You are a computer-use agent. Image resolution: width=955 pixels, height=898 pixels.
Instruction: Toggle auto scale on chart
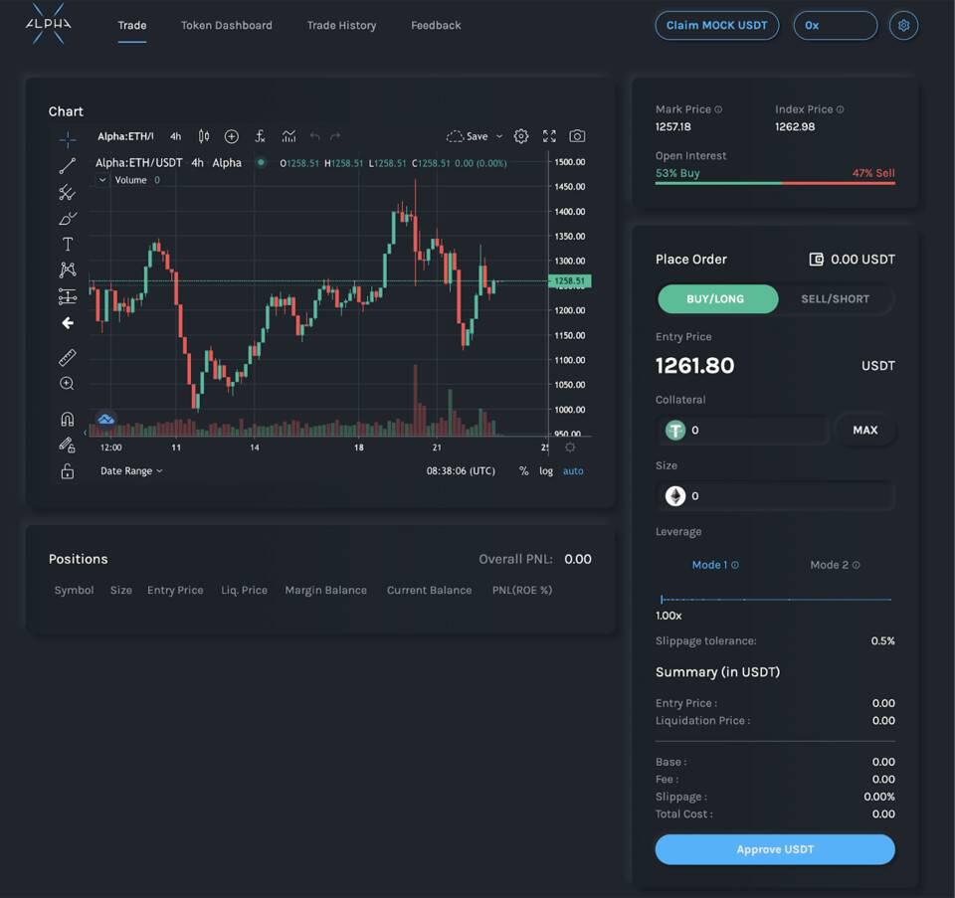(573, 471)
